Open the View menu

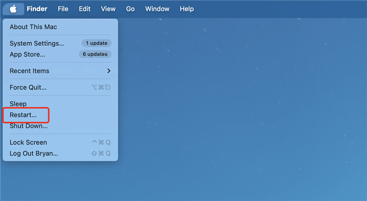[x=108, y=9]
